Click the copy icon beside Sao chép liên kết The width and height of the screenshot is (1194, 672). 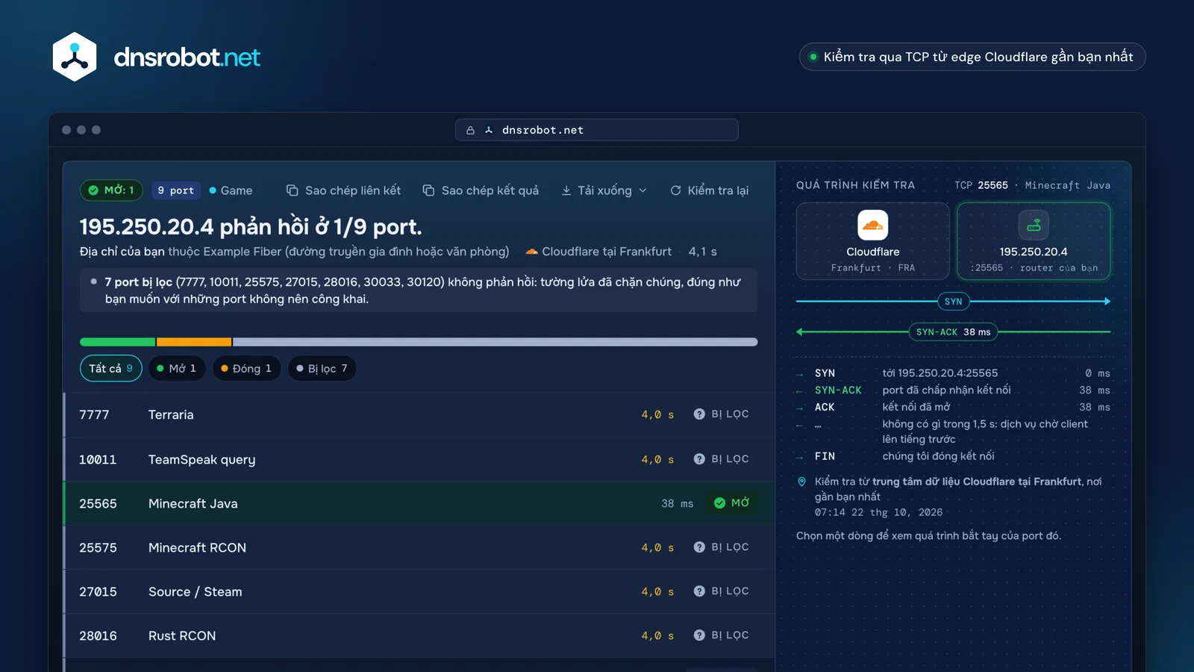293,190
